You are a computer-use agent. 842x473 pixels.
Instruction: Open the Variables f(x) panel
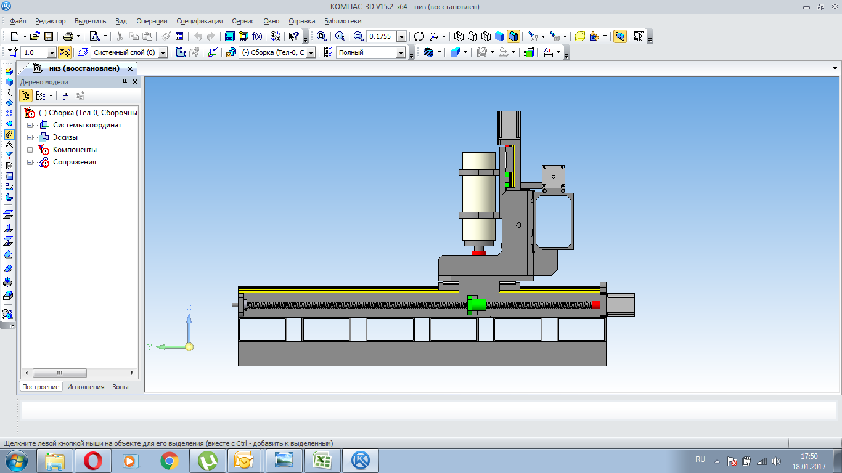pos(257,36)
